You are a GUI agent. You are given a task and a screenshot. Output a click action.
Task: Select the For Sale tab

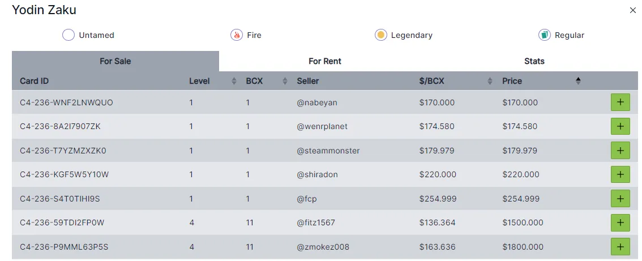tap(115, 62)
